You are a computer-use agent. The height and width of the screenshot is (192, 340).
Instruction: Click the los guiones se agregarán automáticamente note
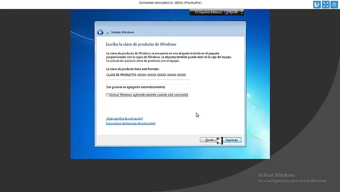[x=136, y=87]
